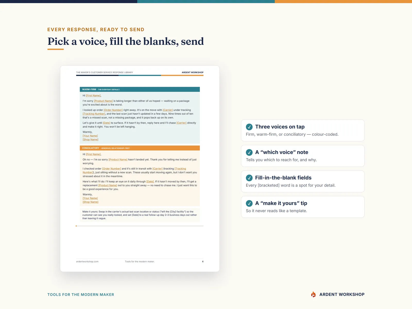412x309 pixels.
Task: Click [Date] in the Conciliatory template
Action: click(150, 182)
